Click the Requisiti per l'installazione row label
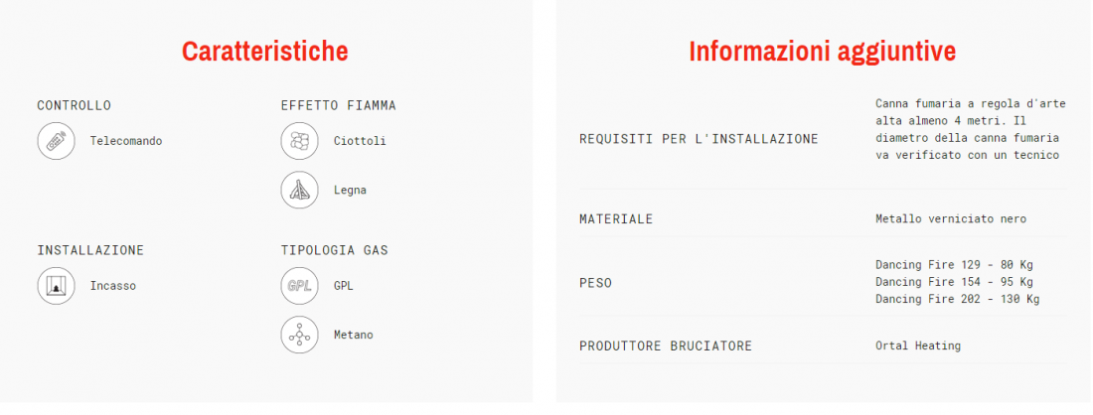The height and width of the screenshot is (415, 1093). point(699,139)
